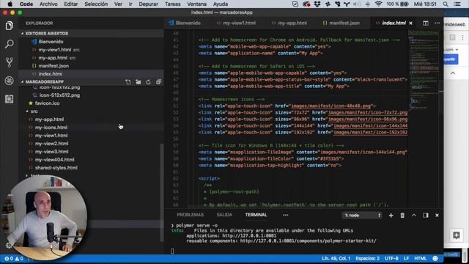469x264 pixels.
Task: Open macOS Spotlight search
Action: (446, 4)
